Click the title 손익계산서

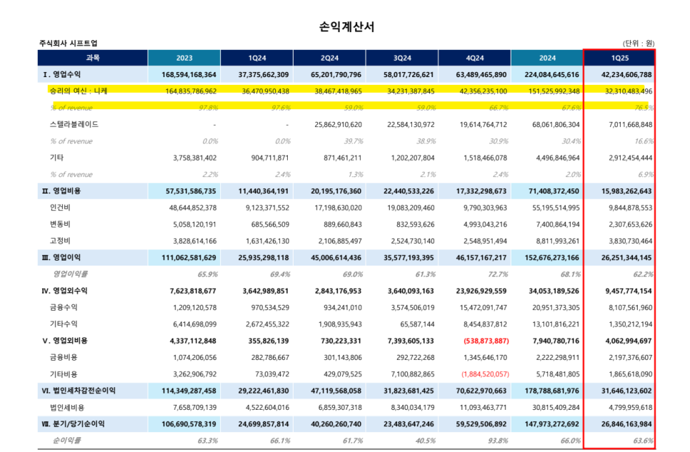(346, 27)
